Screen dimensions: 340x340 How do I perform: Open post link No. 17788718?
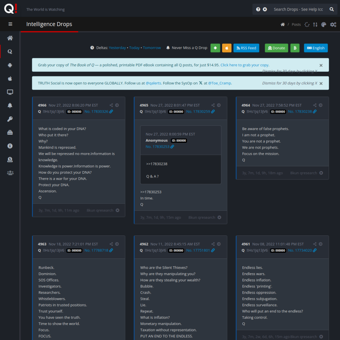coord(99,250)
